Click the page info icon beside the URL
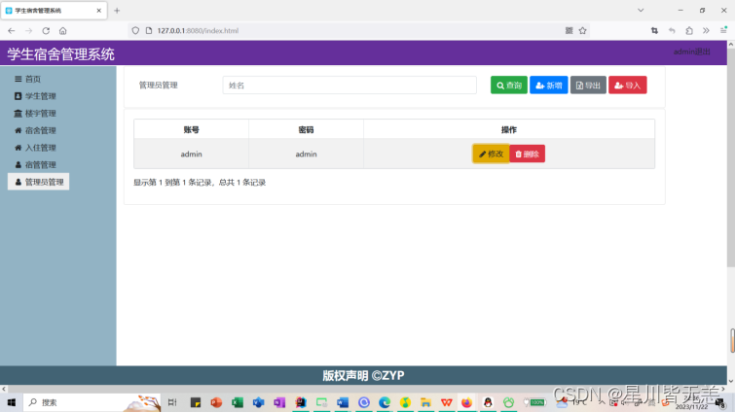The height and width of the screenshot is (413, 735). click(x=149, y=31)
